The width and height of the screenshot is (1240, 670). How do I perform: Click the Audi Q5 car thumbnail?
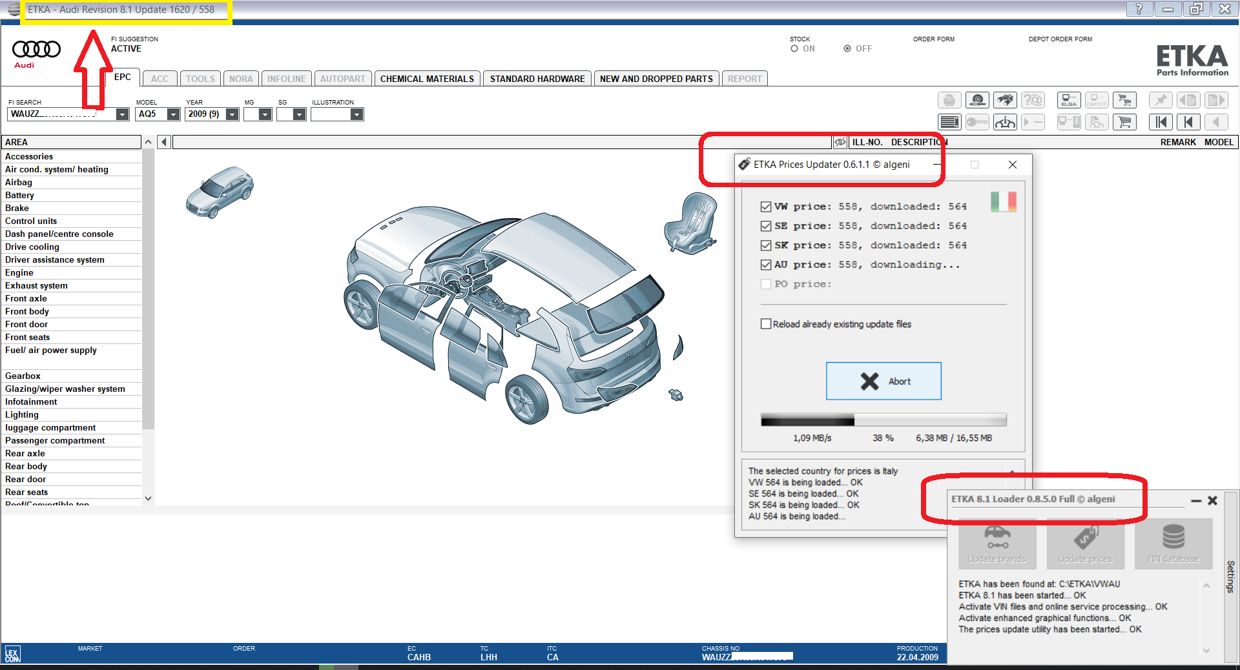click(x=220, y=191)
